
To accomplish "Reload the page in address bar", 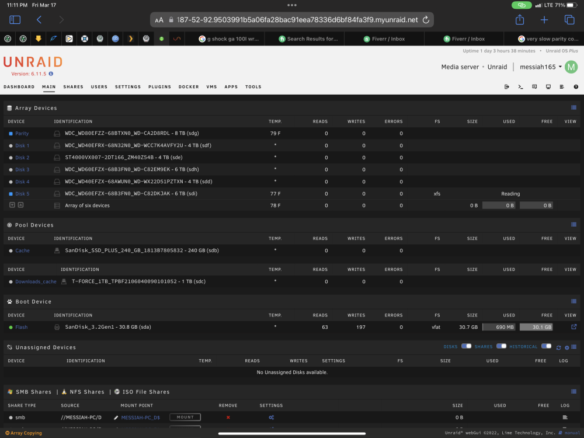I will [426, 20].
